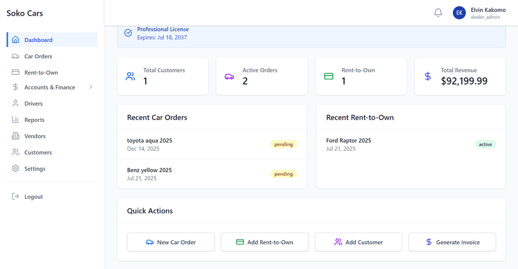
Task: Click the Logout arrow icon
Action: [x=16, y=196]
